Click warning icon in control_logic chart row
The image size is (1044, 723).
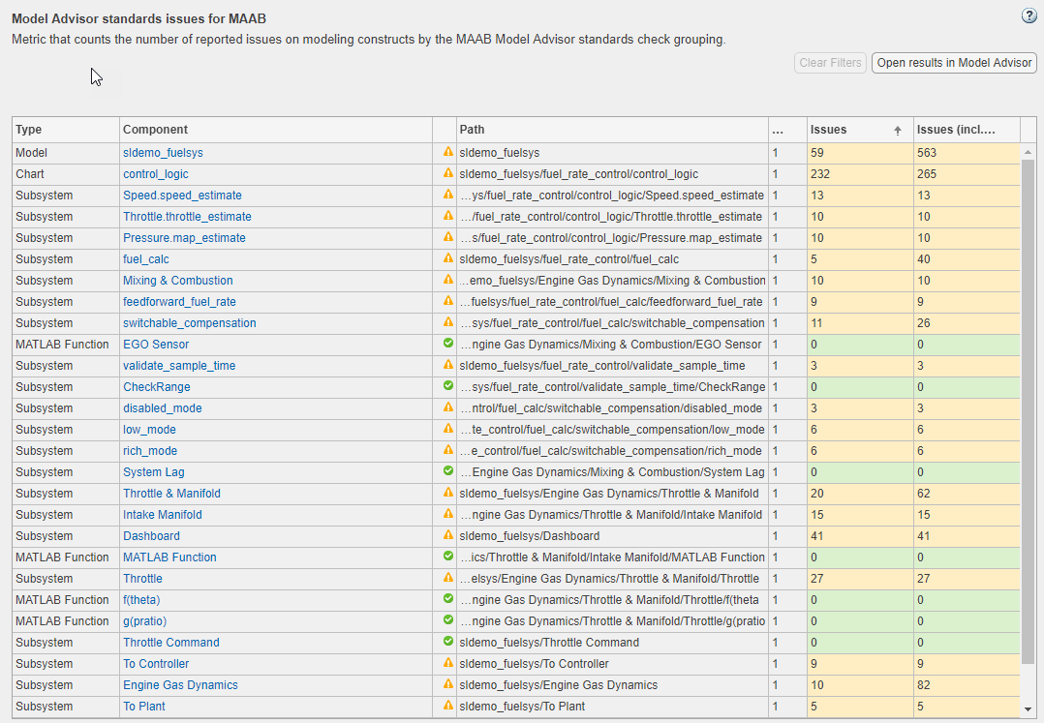pos(447,174)
